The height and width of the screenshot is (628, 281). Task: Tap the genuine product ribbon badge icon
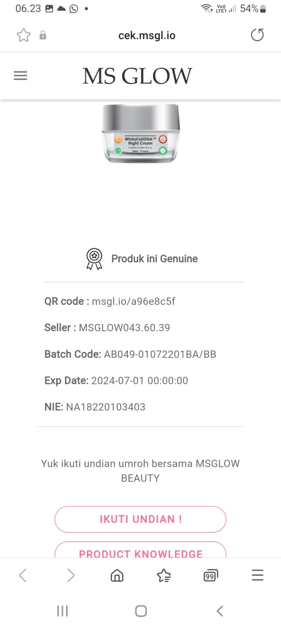pos(94,259)
